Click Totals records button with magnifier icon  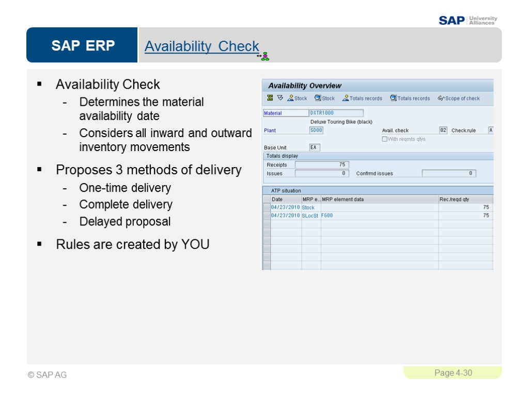tap(410, 98)
